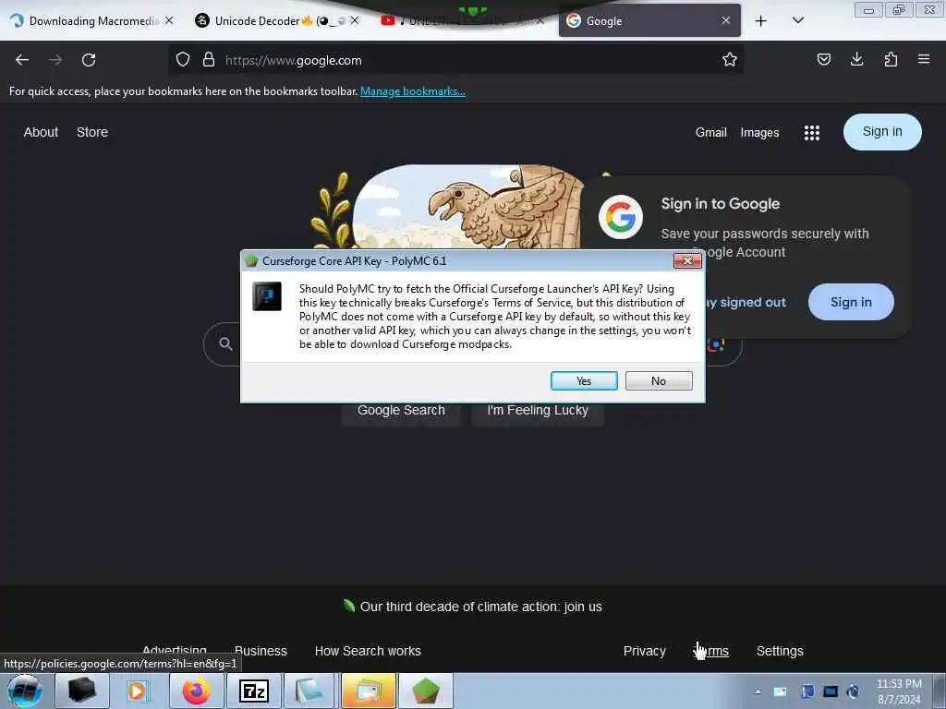Open the Settings footer menu

click(780, 651)
